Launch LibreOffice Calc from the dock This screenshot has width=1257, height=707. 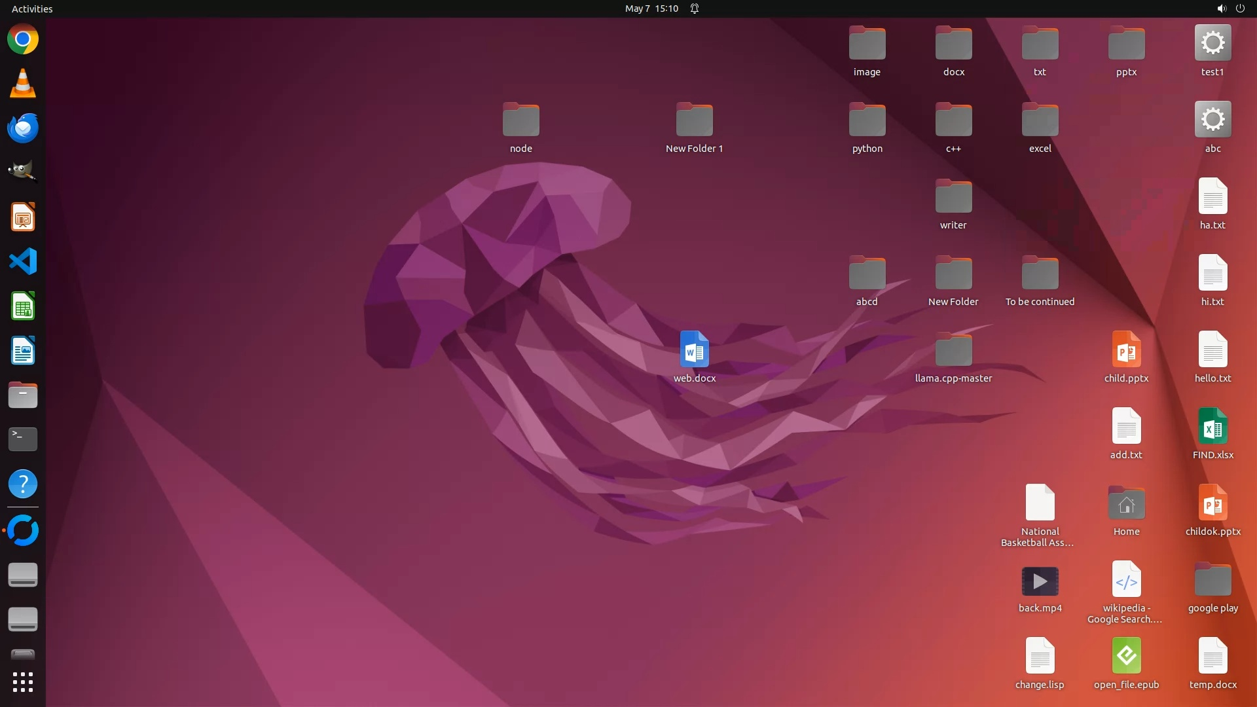(x=23, y=306)
